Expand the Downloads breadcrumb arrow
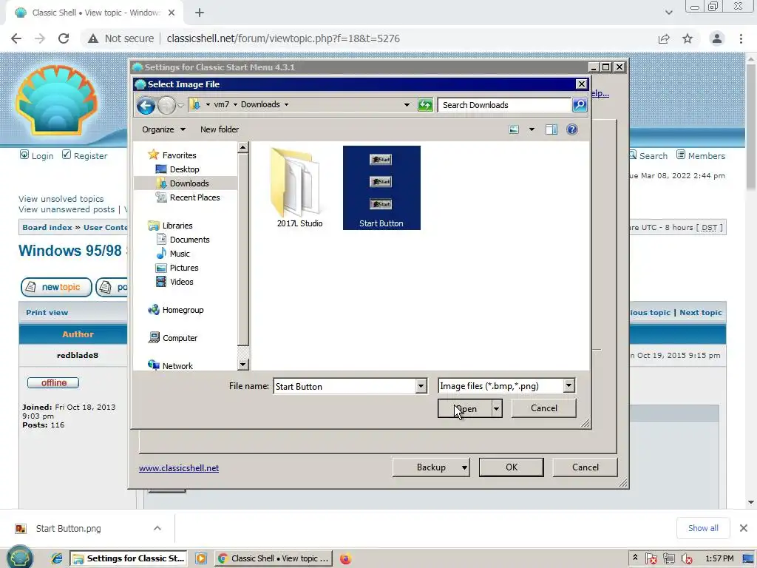 (x=286, y=104)
